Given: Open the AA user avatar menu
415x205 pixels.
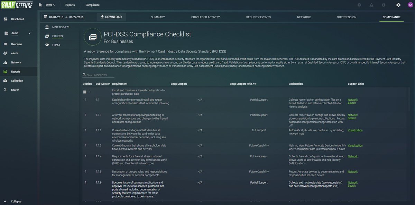Looking at the screenshot, I should [x=410, y=5].
